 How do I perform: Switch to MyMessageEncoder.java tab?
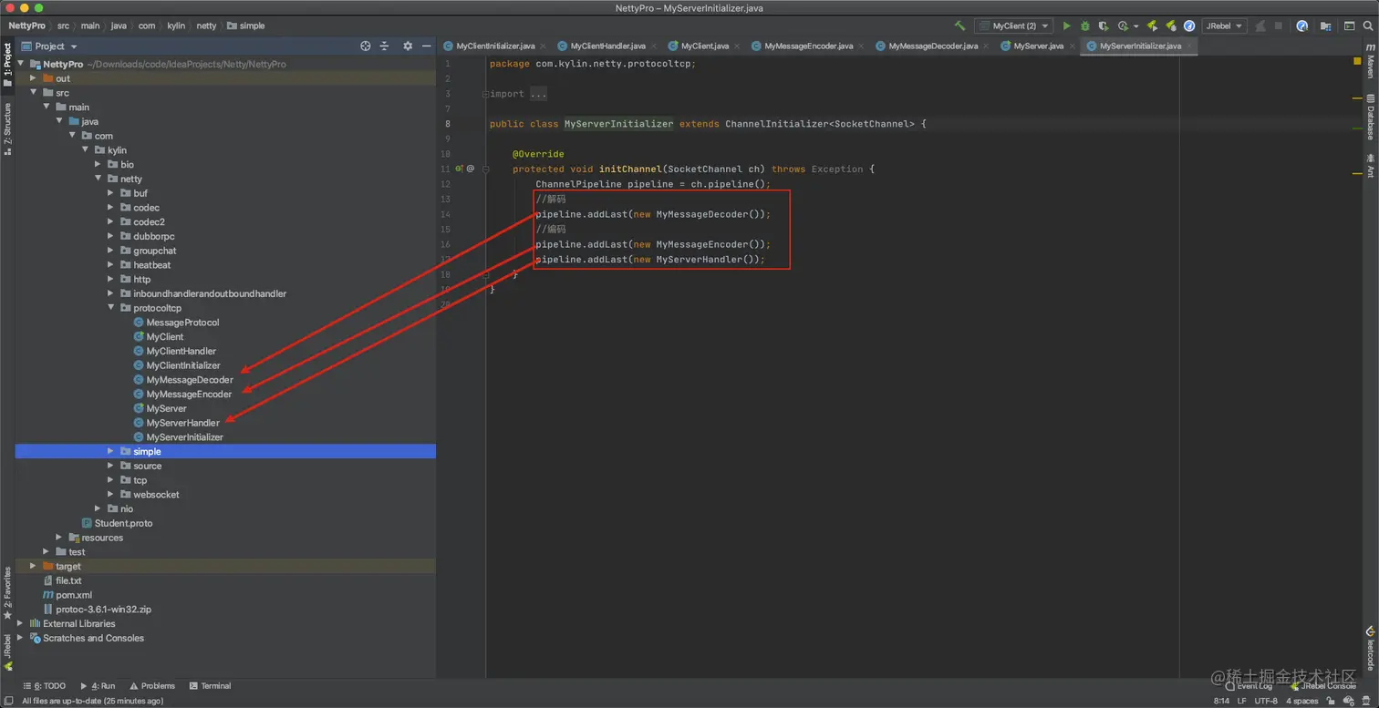click(808, 46)
